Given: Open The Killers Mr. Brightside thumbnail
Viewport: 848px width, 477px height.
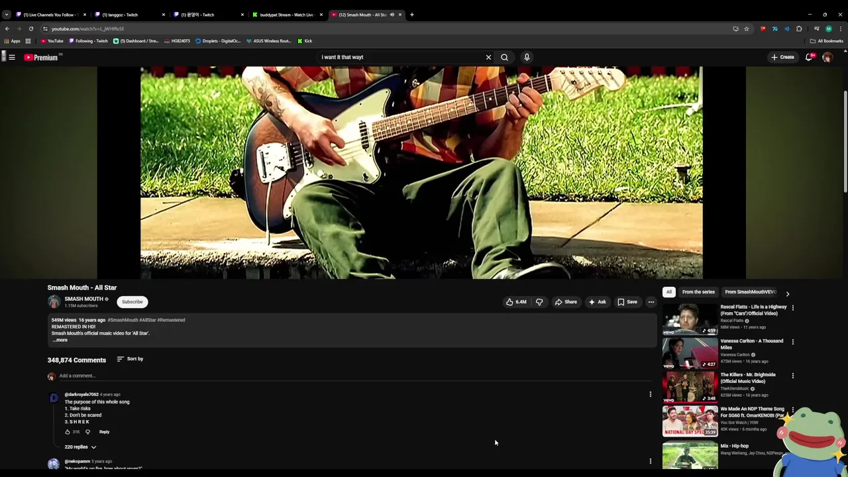Looking at the screenshot, I should point(690,387).
